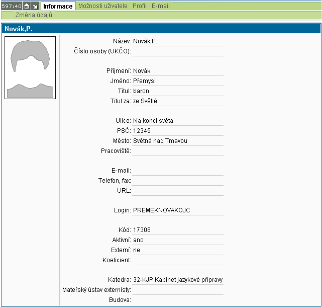Click the empty E-mail field

click(177, 171)
